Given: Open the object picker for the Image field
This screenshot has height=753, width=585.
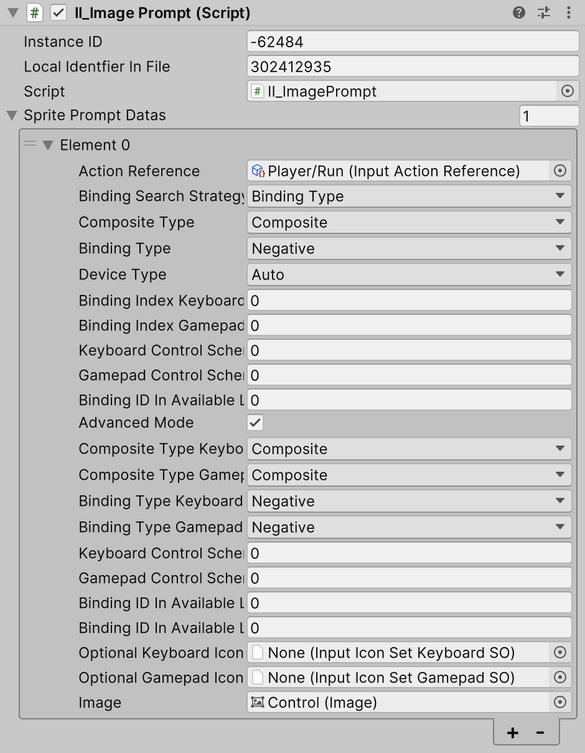Looking at the screenshot, I should point(559,703).
